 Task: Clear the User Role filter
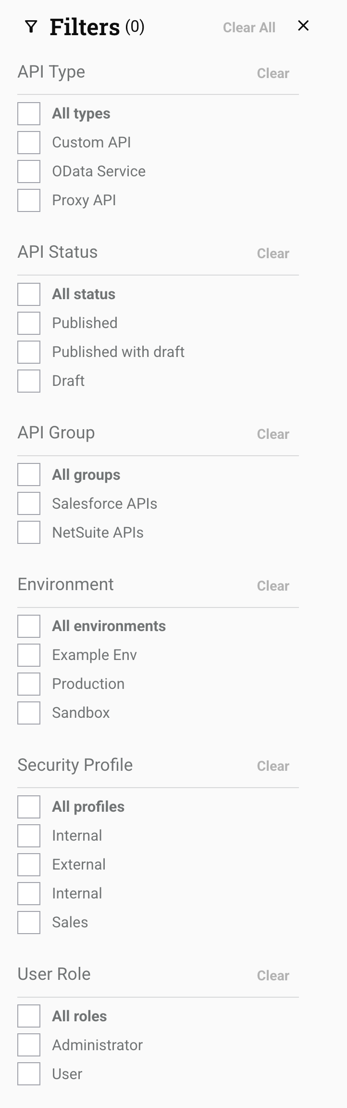(x=273, y=976)
